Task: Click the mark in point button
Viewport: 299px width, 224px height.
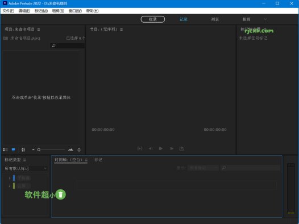Action: click(140, 148)
